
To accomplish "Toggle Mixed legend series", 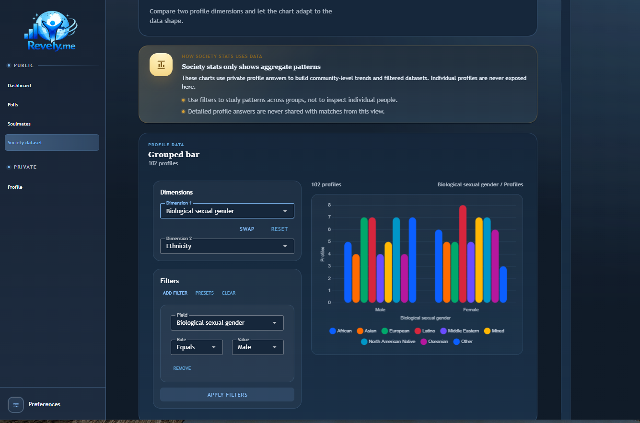I will click(494, 331).
